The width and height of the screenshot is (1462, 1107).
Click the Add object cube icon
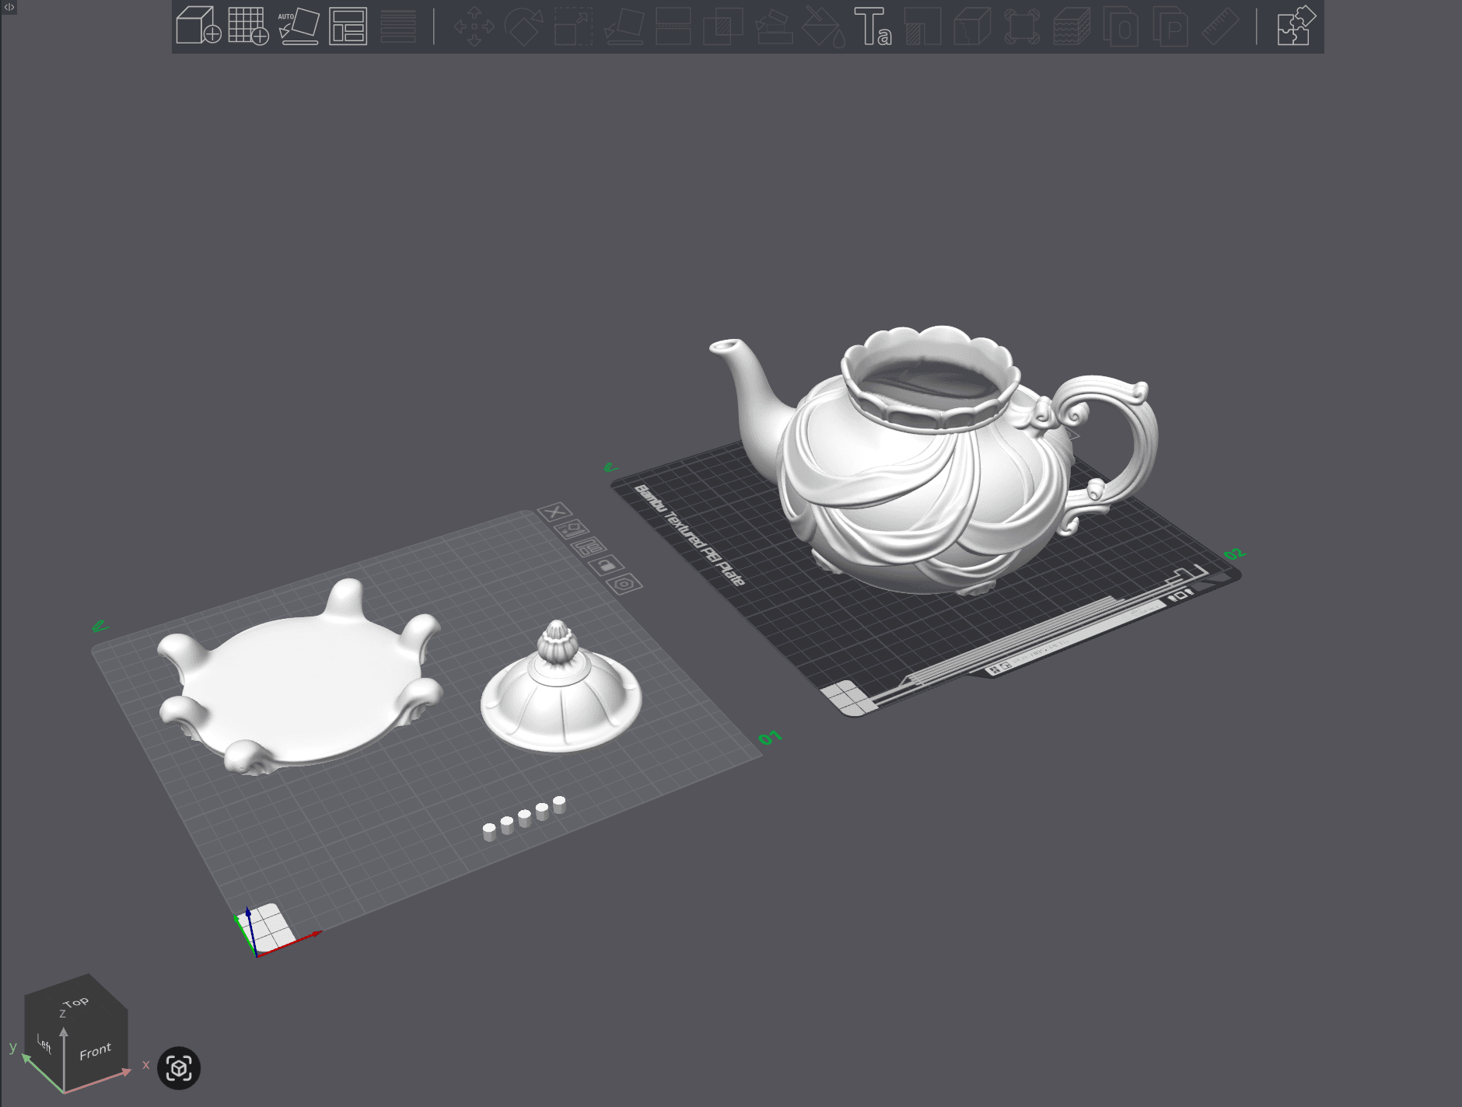click(198, 26)
